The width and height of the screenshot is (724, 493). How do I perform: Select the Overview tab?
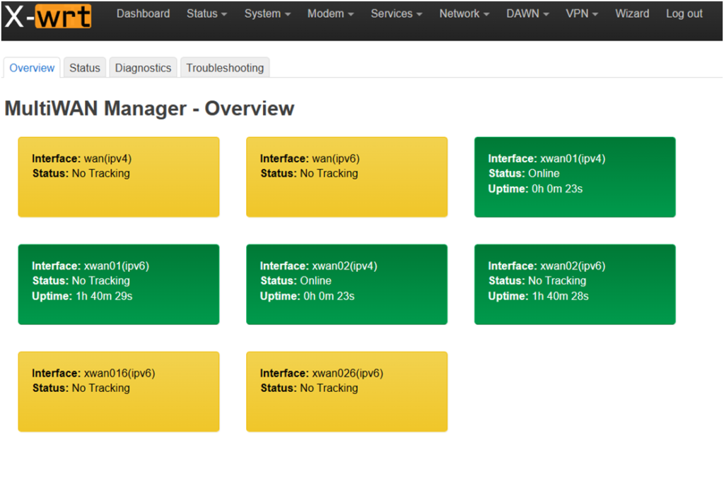[x=32, y=68]
